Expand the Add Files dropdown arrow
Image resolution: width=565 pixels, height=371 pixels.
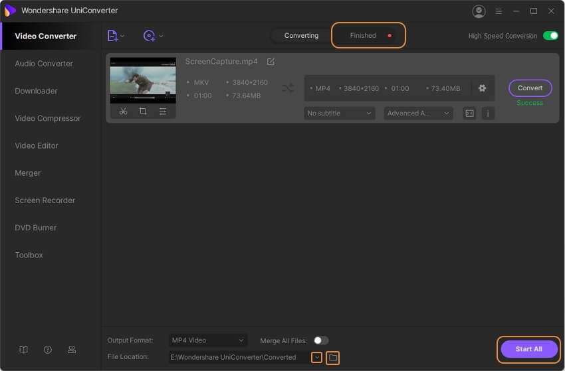(x=122, y=36)
